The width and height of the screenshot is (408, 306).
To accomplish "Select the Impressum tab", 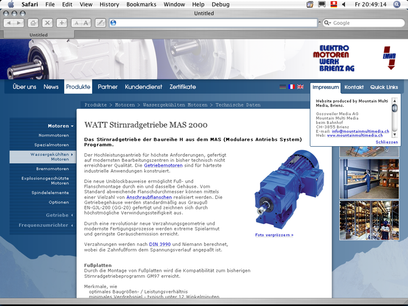I will (325, 87).
